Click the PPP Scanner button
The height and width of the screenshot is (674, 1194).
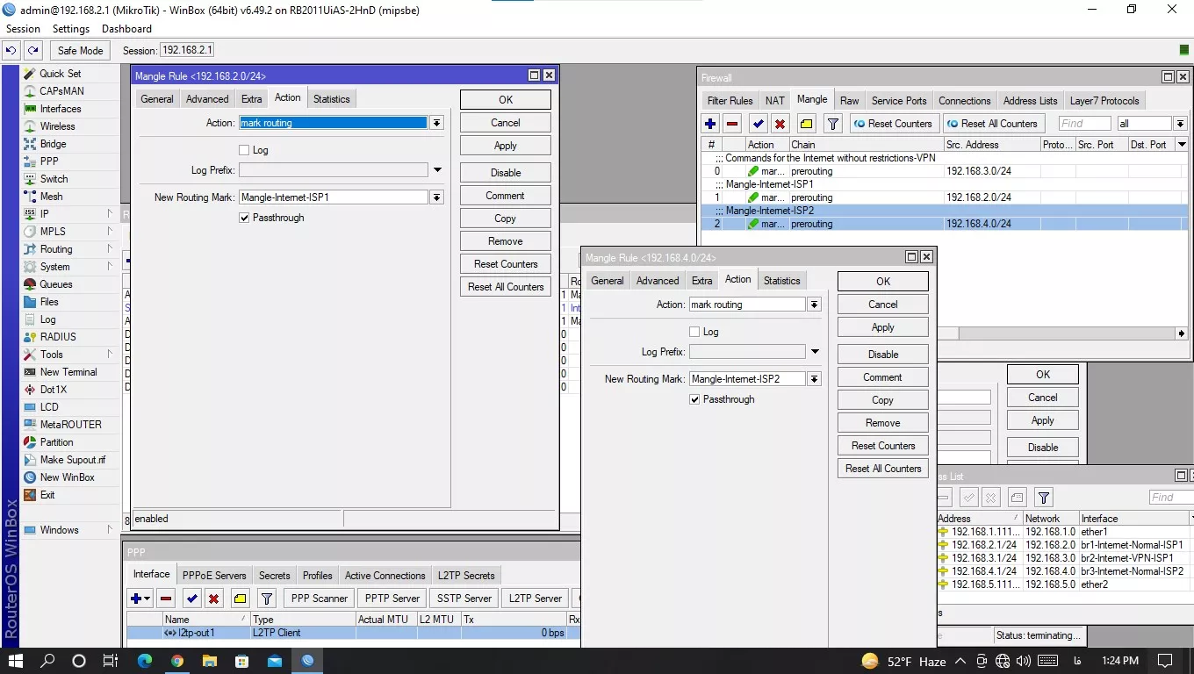pos(320,599)
